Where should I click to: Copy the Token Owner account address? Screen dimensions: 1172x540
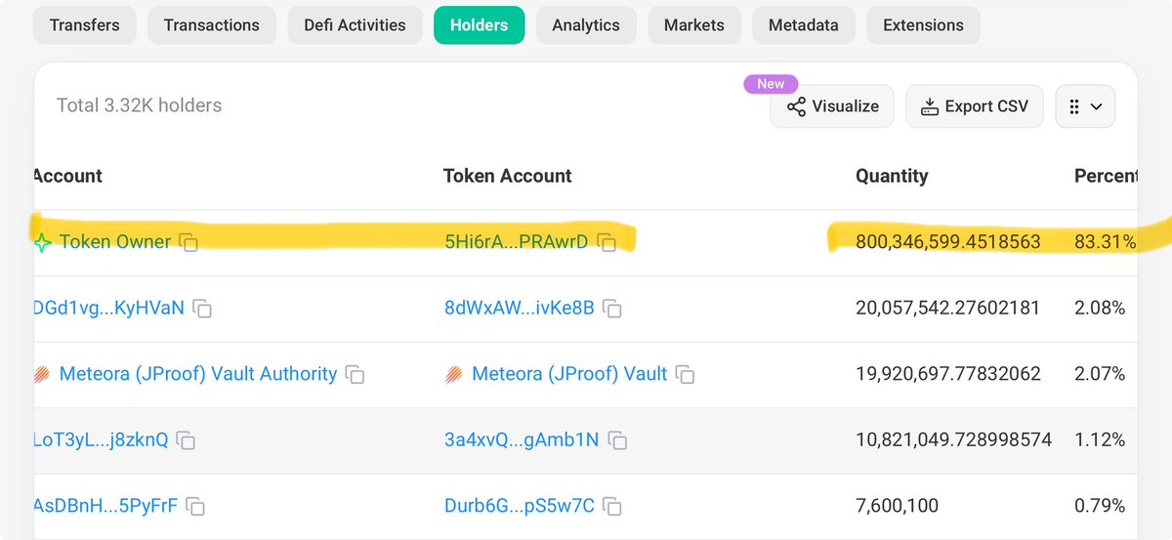click(189, 242)
